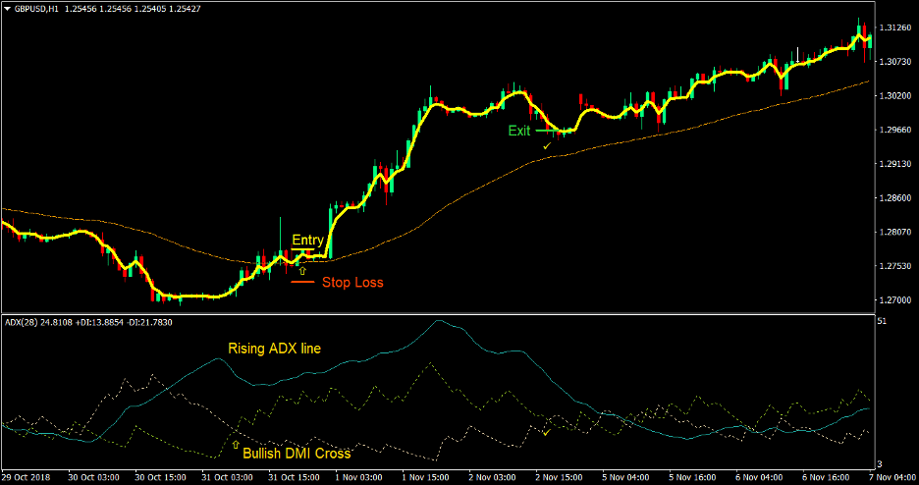Select the red Stop Loss line marker

pos(301,282)
